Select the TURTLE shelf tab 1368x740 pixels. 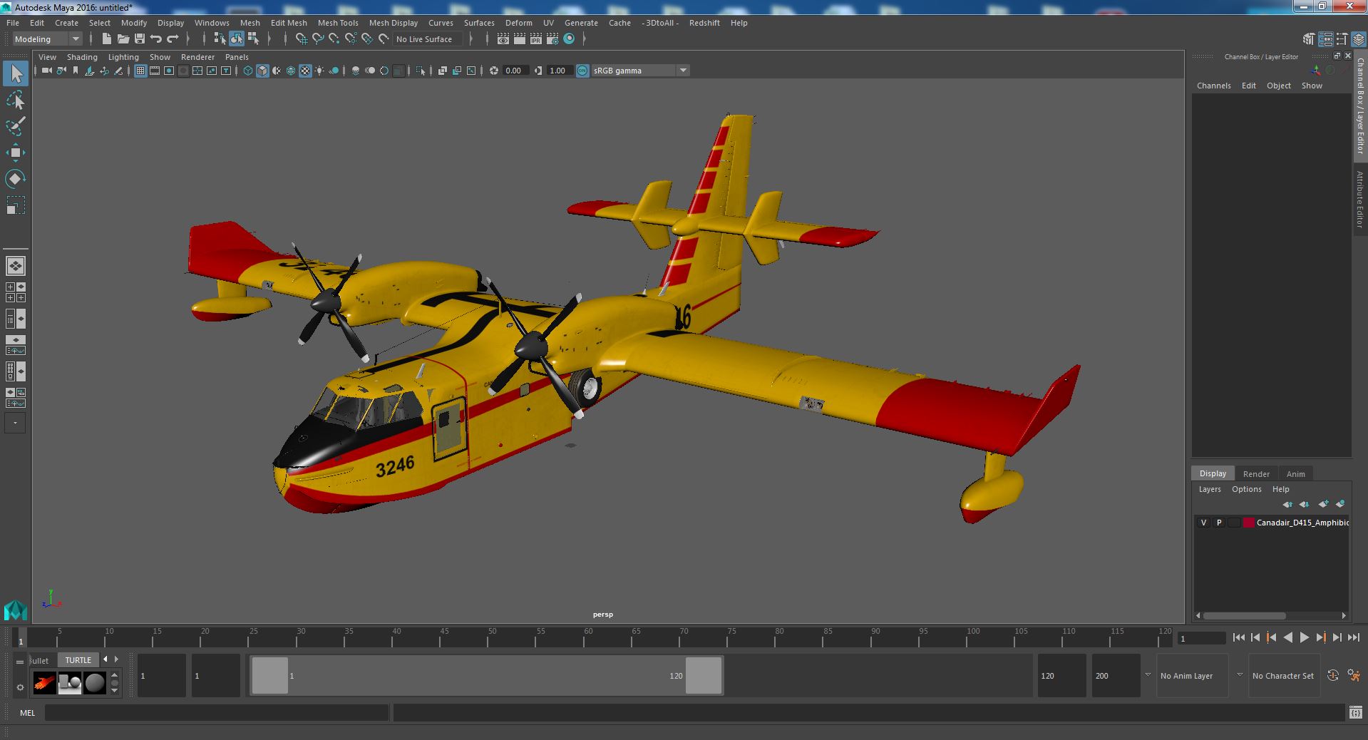78,660
